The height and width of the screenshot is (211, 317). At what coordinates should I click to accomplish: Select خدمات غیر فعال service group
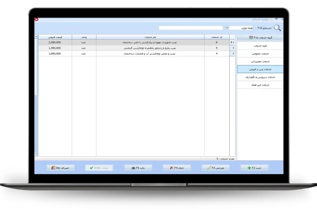[260, 85]
